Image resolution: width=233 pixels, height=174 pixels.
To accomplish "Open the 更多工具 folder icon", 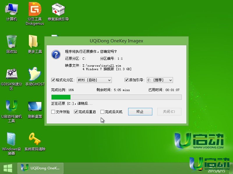I will click(x=35, y=44).
